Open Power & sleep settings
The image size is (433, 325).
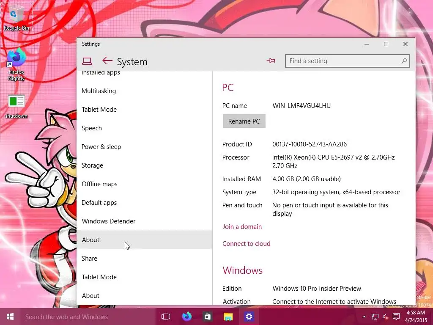[x=145, y=147]
